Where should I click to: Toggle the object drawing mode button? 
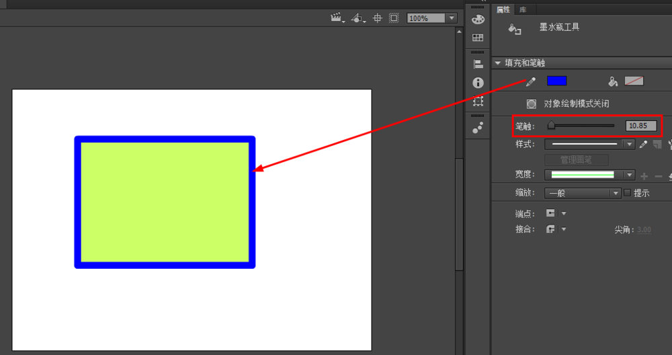(x=532, y=104)
